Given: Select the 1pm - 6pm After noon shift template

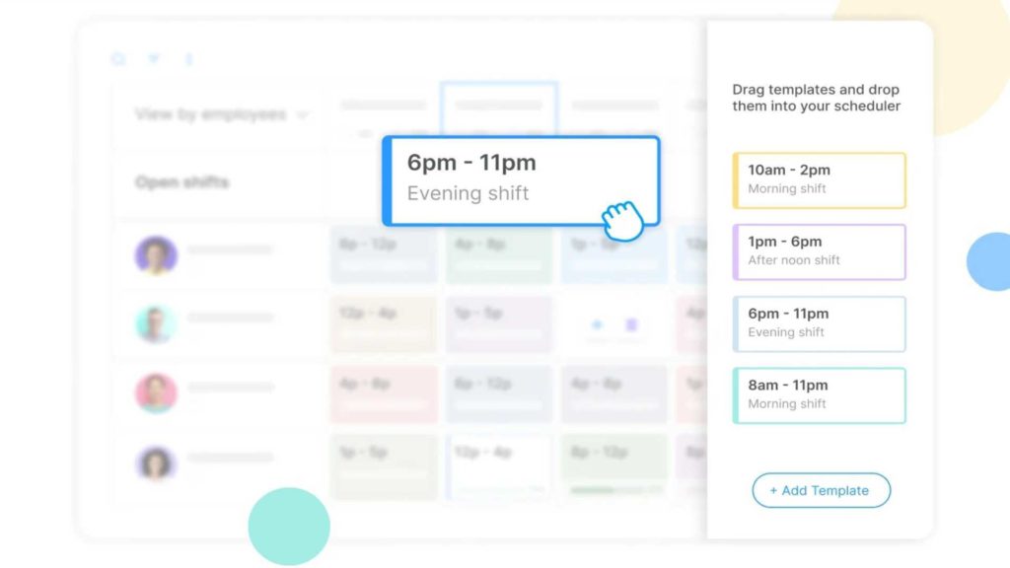Looking at the screenshot, I should click(x=819, y=251).
